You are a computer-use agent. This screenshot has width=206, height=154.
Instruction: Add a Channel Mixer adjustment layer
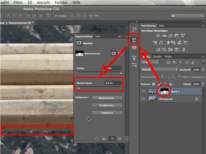[x=179, y=42]
